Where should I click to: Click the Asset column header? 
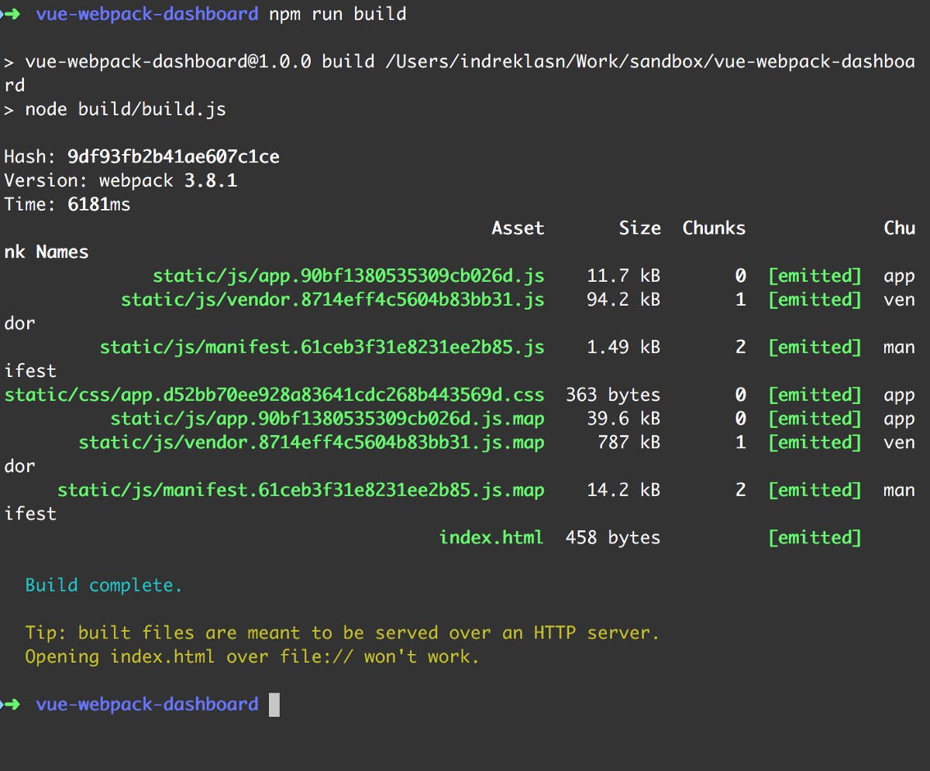pyautogui.click(x=518, y=228)
